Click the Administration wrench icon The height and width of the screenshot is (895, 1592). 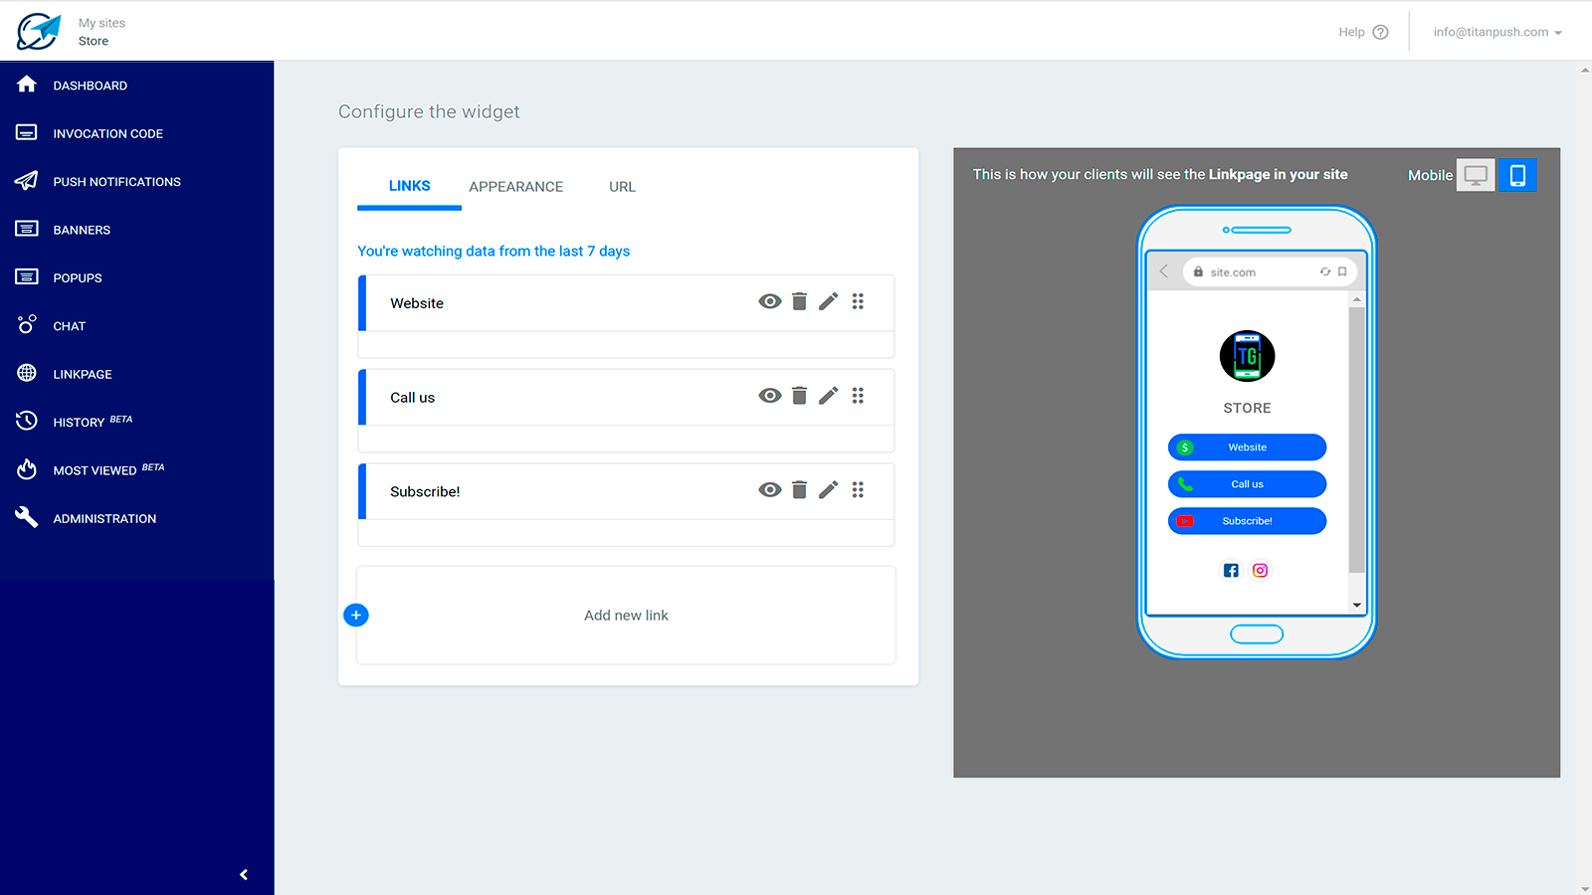click(x=27, y=517)
